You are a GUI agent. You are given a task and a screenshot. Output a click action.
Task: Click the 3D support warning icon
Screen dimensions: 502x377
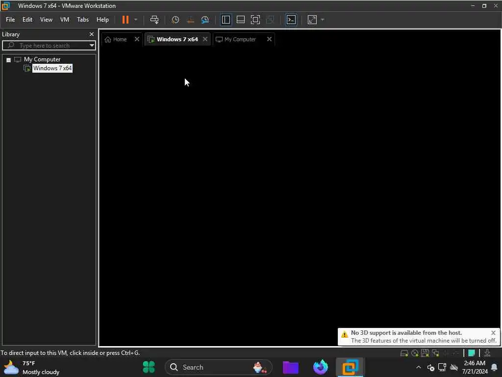click(x=345, y=334)
